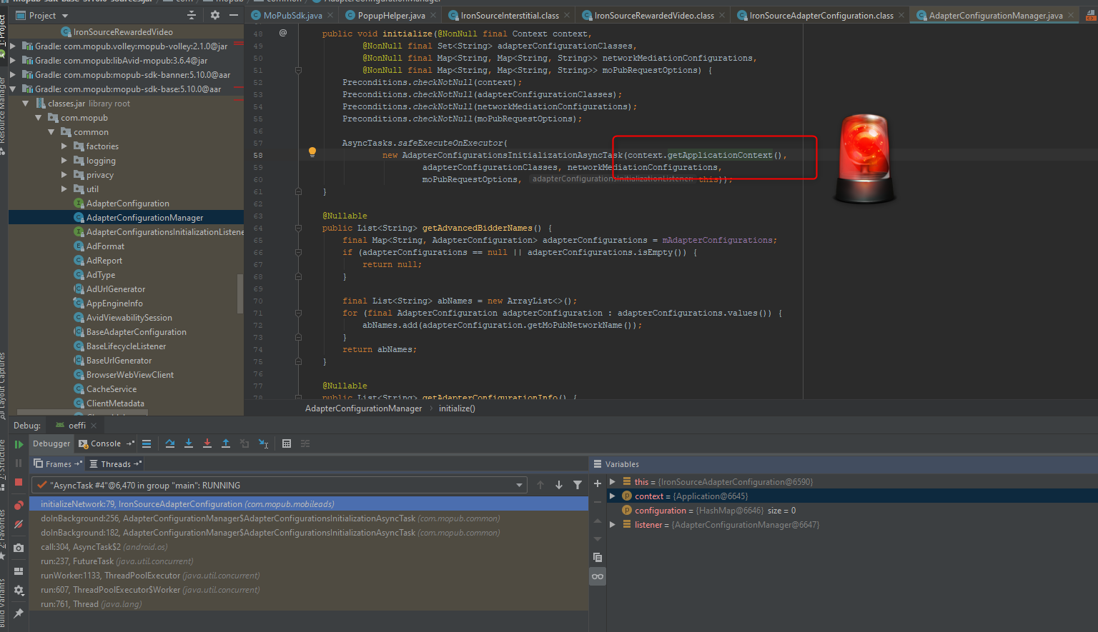
Task: Collapse all in the Project panel
Action: click(191, 15)
